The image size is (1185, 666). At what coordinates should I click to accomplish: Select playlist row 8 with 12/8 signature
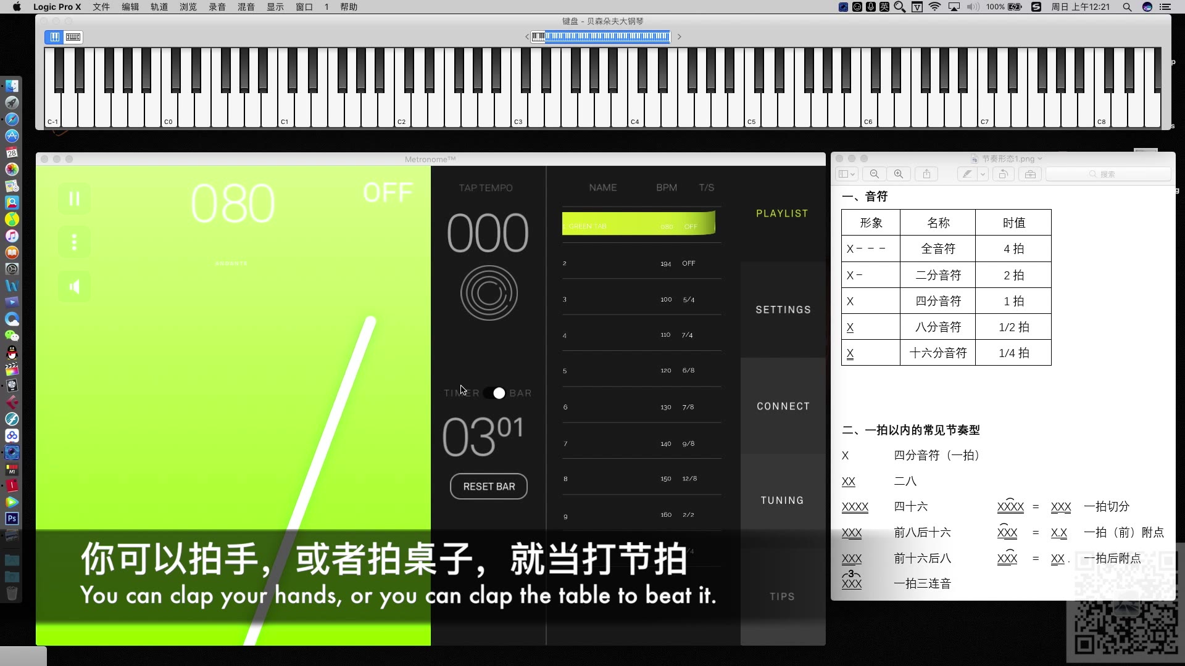point(641,479)
